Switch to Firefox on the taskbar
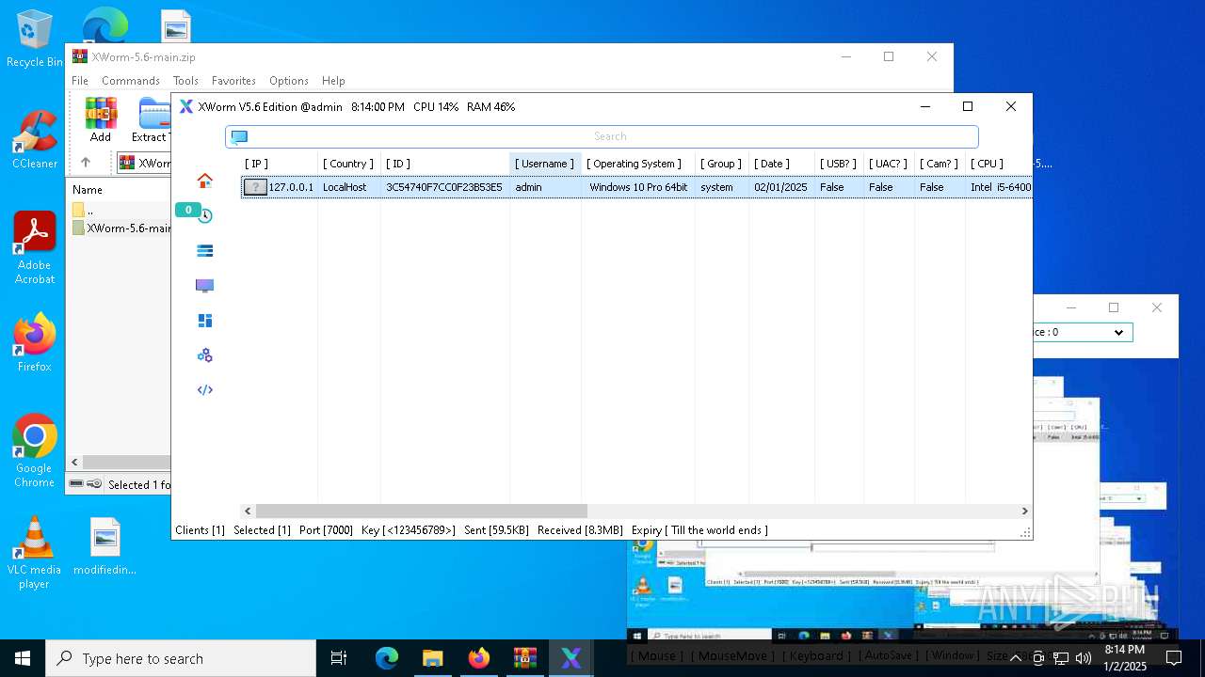 (x=479, y=658)
